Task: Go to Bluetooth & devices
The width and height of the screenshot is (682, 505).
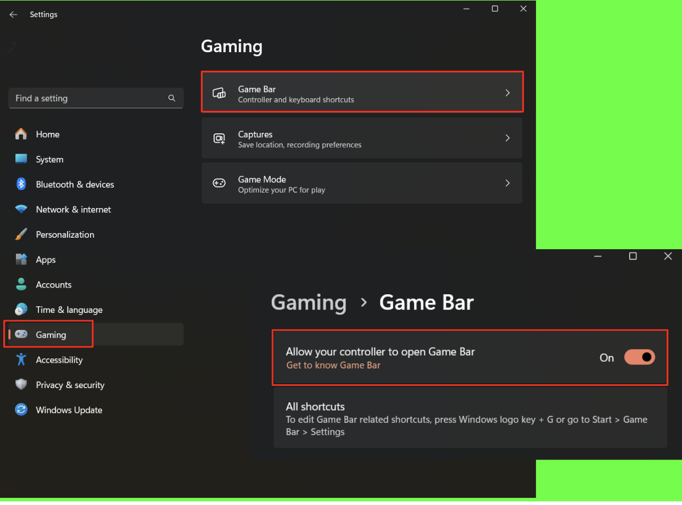Action: click(75, 184)
